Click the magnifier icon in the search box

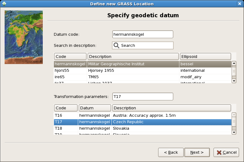click(116, 46)
